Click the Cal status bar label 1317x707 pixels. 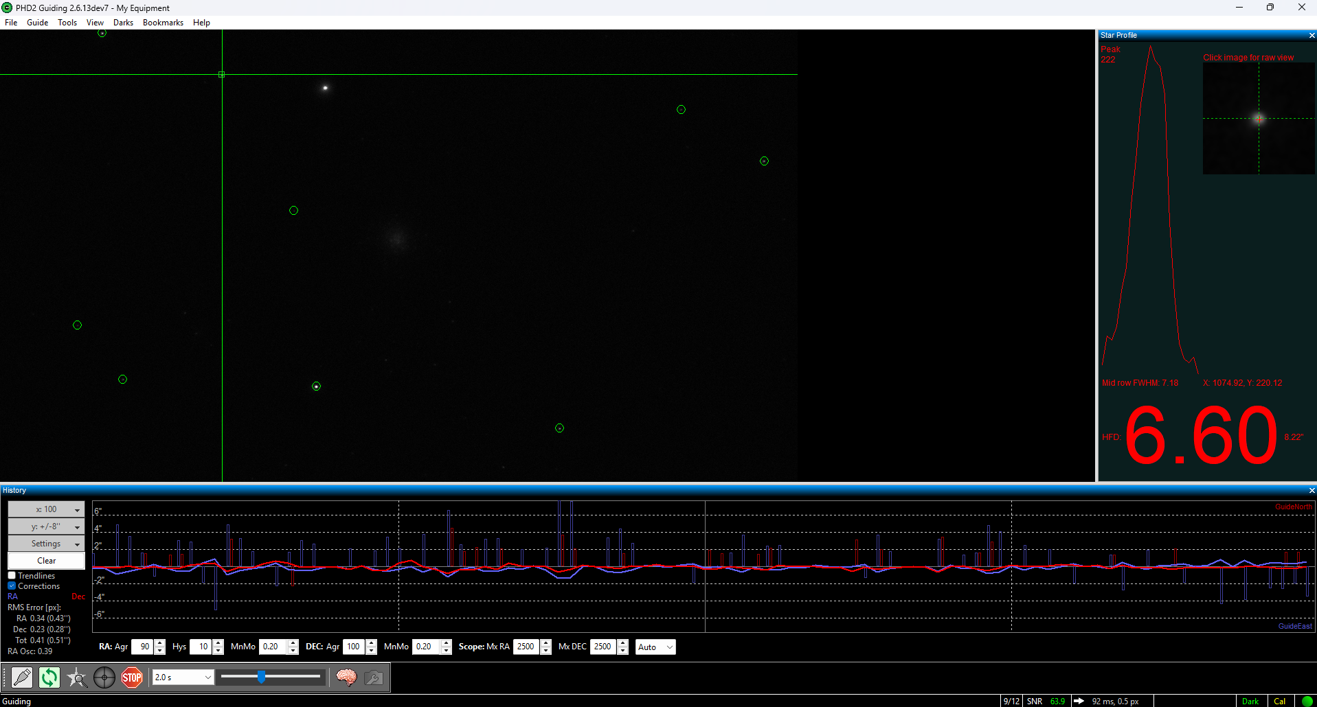1281,701
